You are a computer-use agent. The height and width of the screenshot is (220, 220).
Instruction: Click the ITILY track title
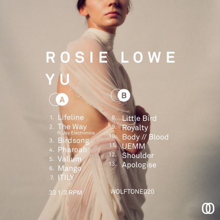coord(66,178)
